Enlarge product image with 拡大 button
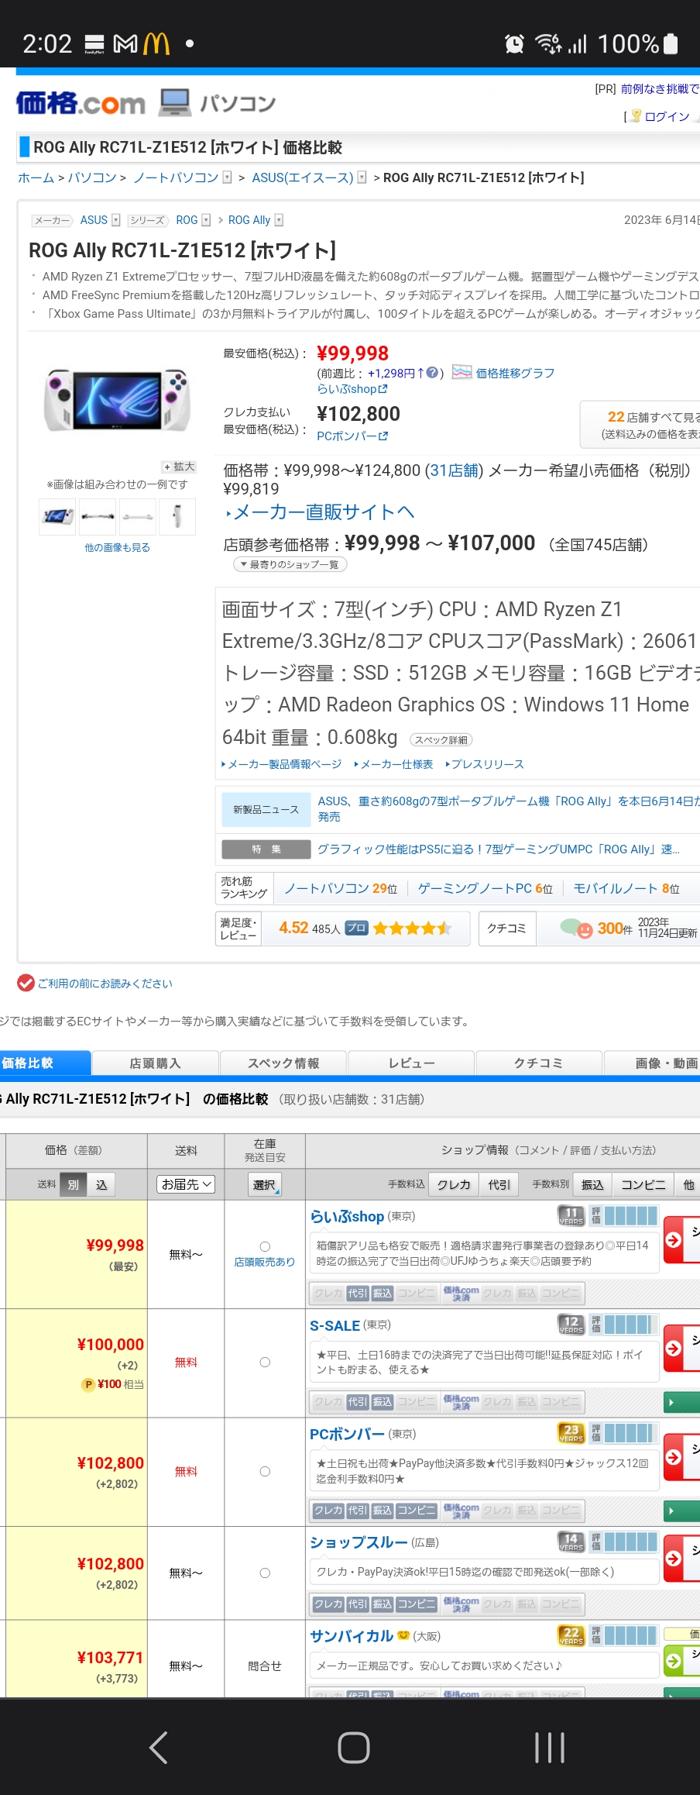700x1795 pixels. (x=179, y=467)
